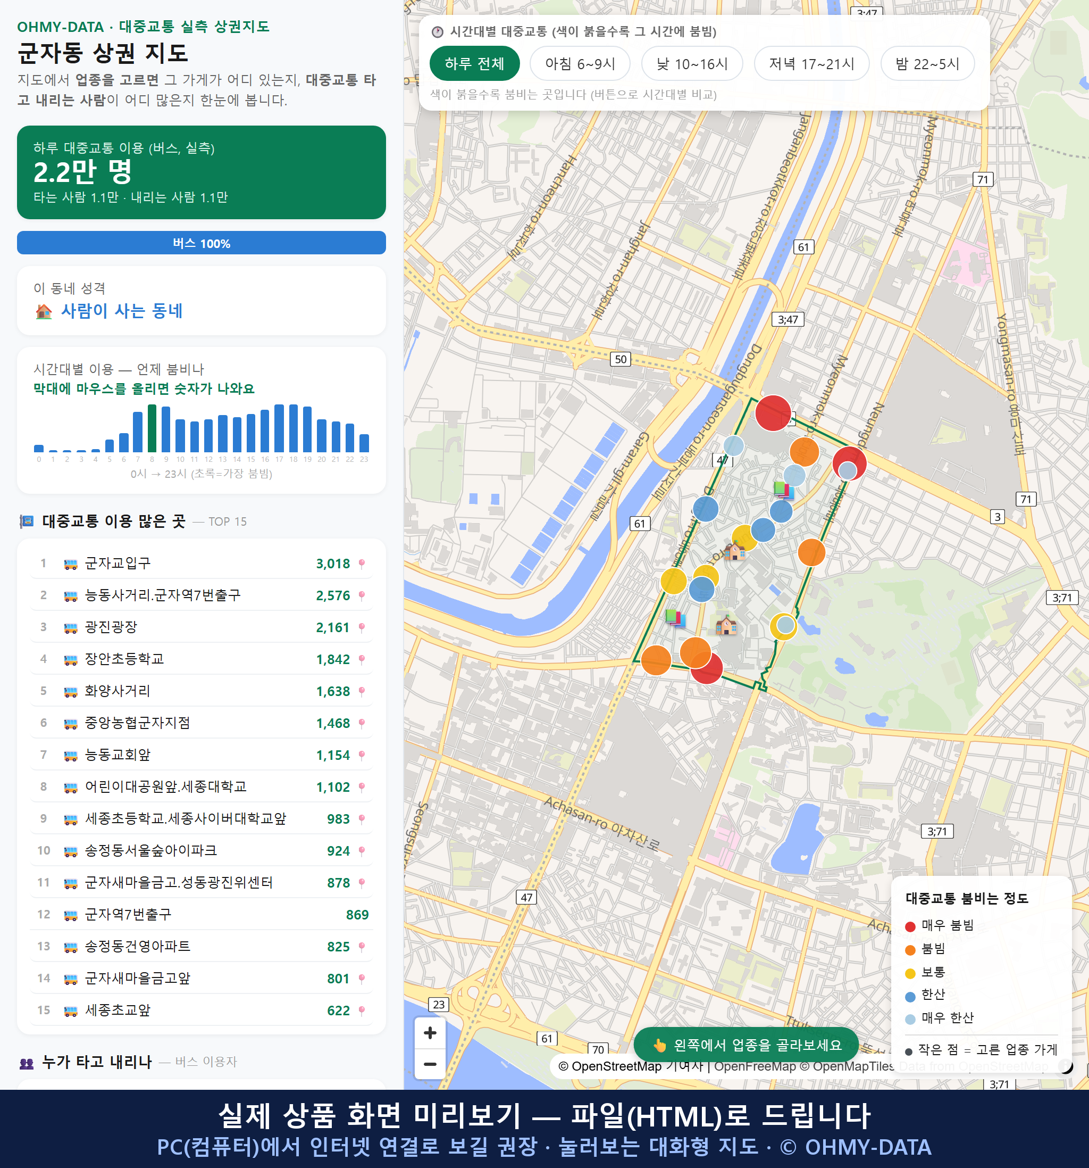Click the red circle marker at the boundary's north tip
The width and height of the screenshot is (1089, 1168).
773,413
